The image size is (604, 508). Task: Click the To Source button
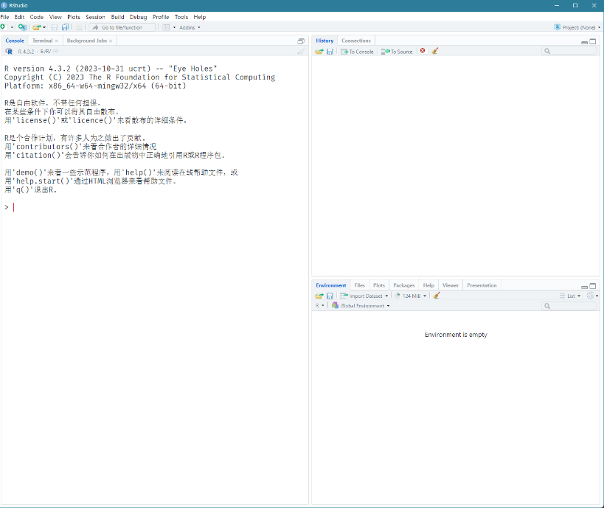tap(397, 51)
